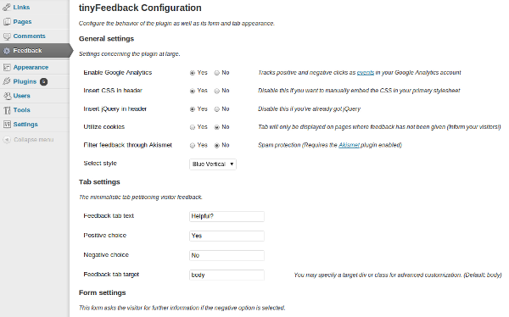Click the Links chain icon in sidebar
The width and height of the screenshot is (509, 317).
(7, 7)
